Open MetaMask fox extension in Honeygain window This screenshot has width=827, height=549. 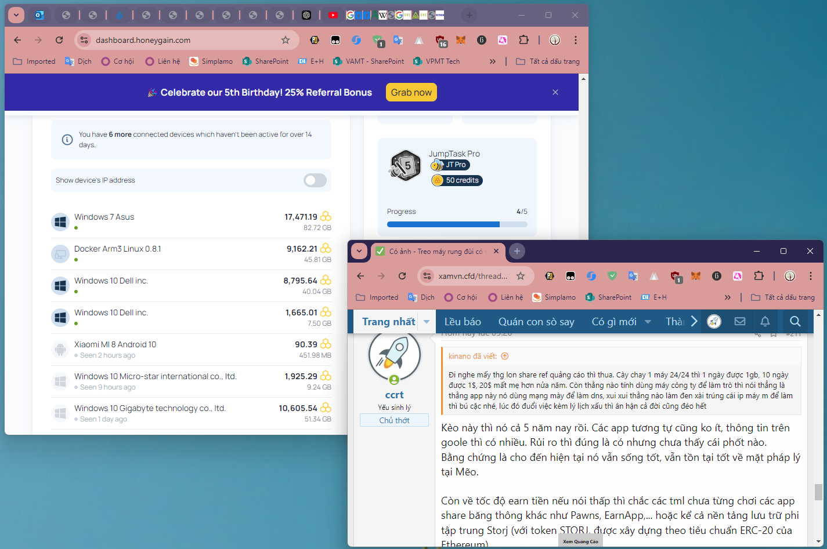pyautogui.click(x=461, y=40)
